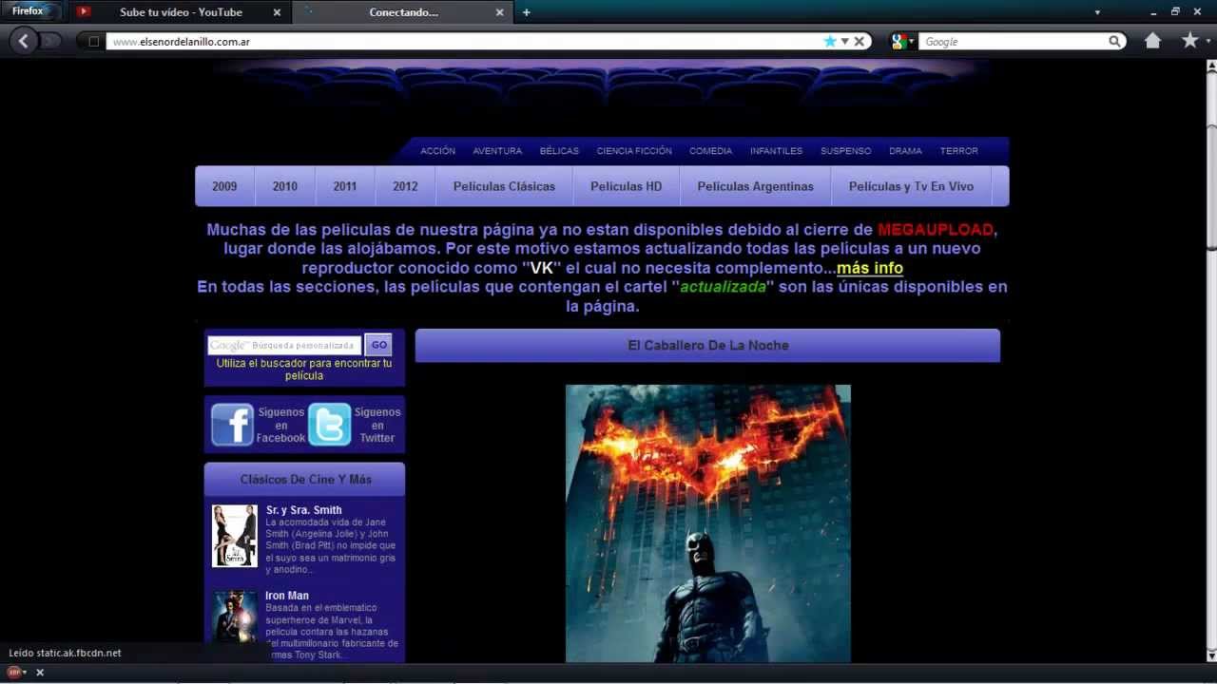Click the bookmark star in address bar
The height and width of the screenshot is (684, 1217).
[830, 41]
